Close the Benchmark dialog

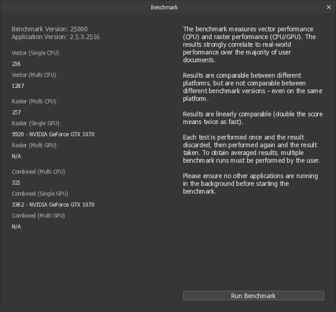(329, 7)
